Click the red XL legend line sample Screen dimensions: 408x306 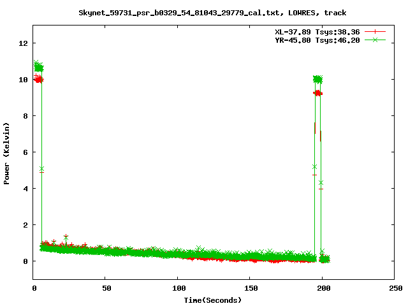click(375, 32)
